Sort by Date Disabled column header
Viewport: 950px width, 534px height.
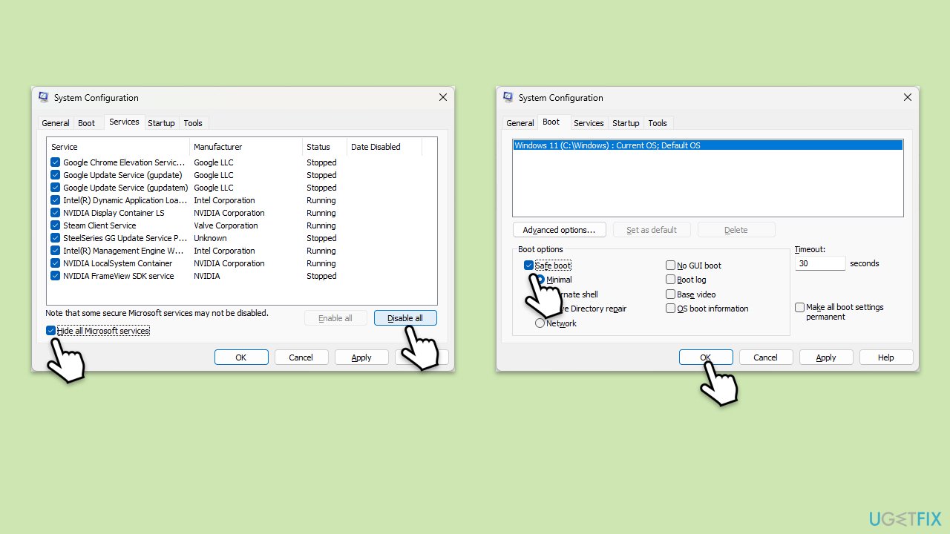[x=384, y=147]
